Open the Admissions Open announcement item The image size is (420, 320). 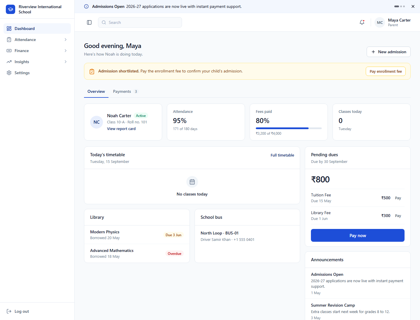tap(358, 283)
